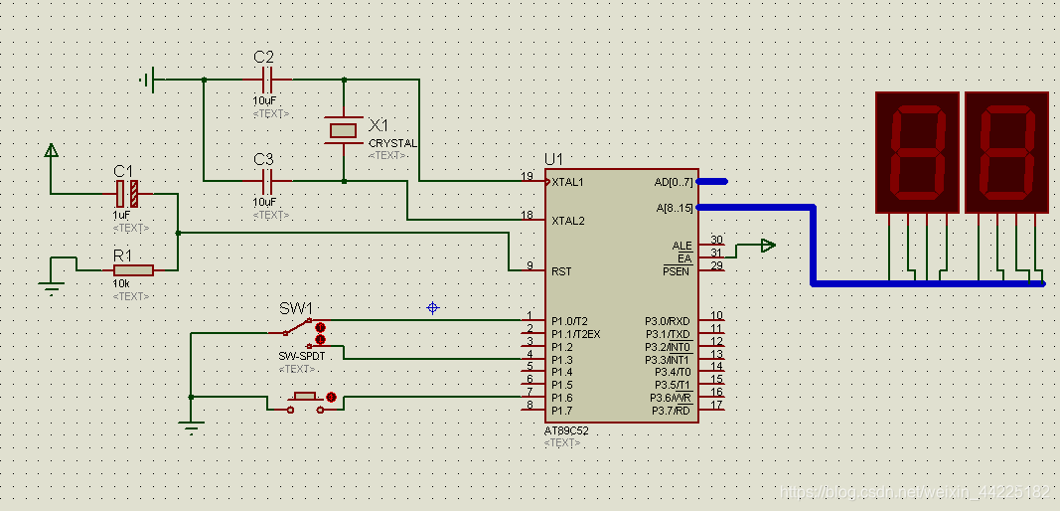1060x511 pixels.
Task: Select the push button component on P1.6
Action: click(x=306, y=402)
